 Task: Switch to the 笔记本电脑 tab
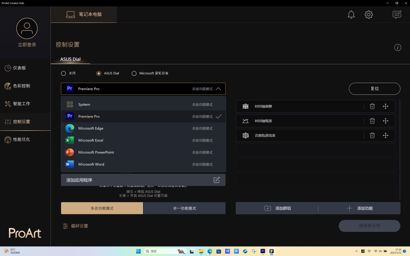coord(84,15)
